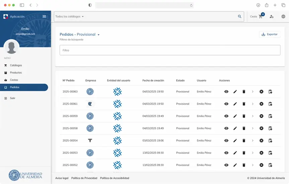Click clipboard icon for order 2025-00063
This screenshot has width=289, height=184.
tap(270, 92)
